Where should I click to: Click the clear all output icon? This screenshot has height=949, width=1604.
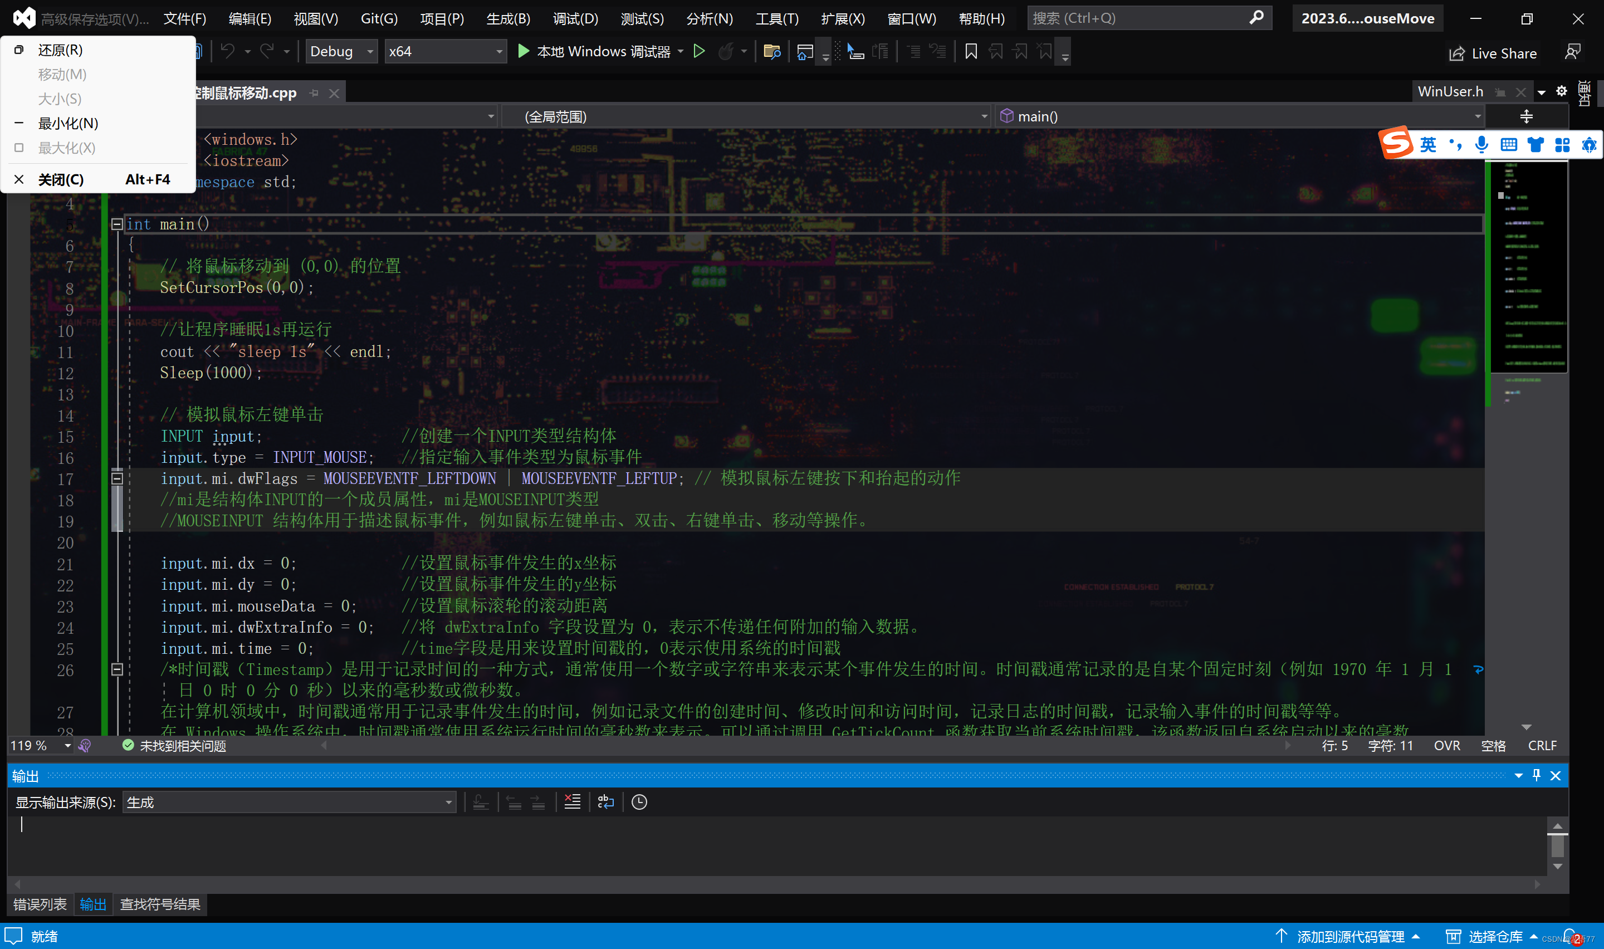(572, 802)
